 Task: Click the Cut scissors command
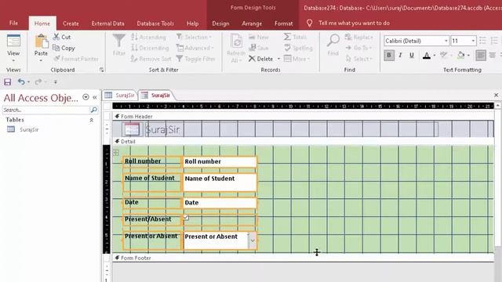62,37
